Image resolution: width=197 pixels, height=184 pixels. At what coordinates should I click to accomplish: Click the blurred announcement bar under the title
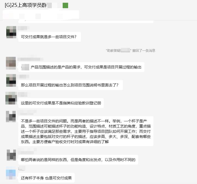[x=41, y=15]
